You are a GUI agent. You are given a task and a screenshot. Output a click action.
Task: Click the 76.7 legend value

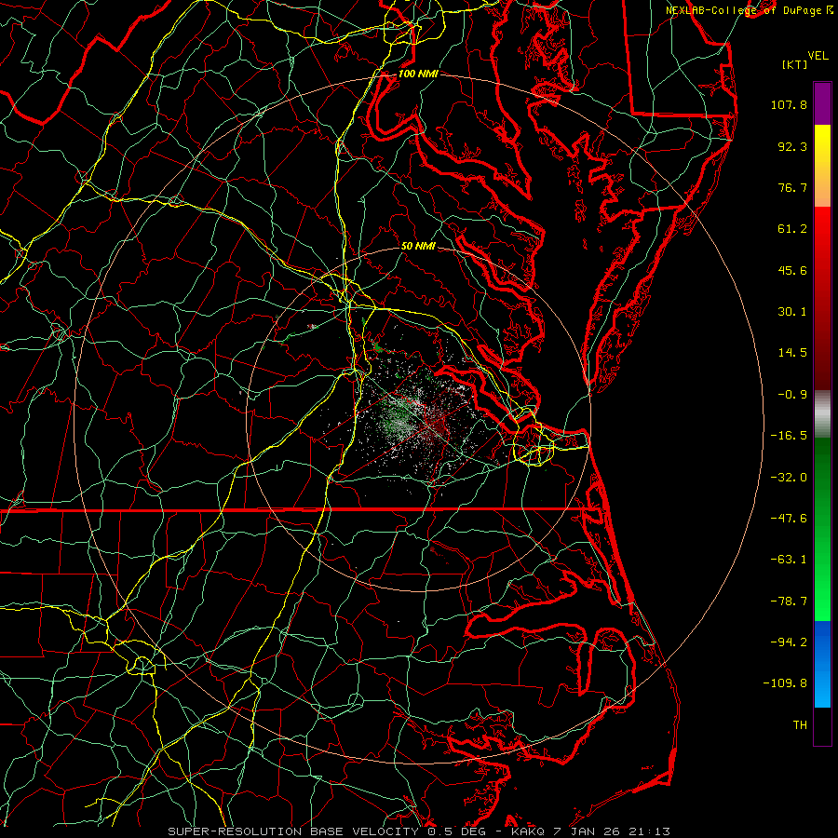(792, 187)
